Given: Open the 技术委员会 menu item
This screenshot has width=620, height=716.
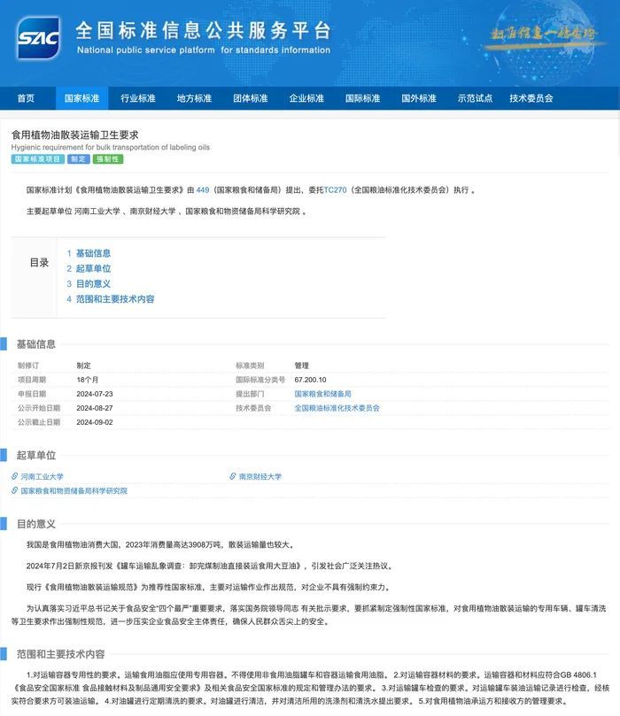Looking at the screenshot, I should pos(531,98).
